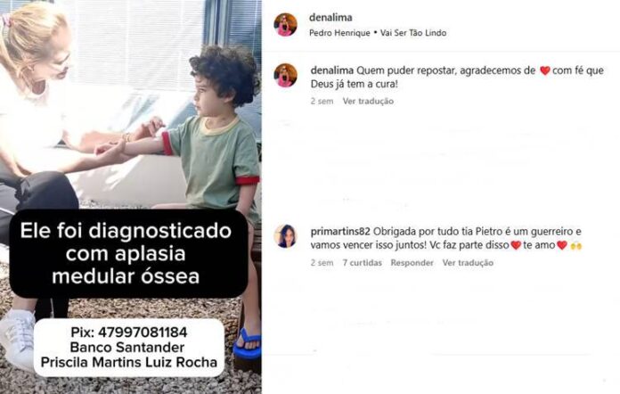The image size is (620, 394).
Task: Click denalima avatar beside the caption
Action: coord(285,75)
